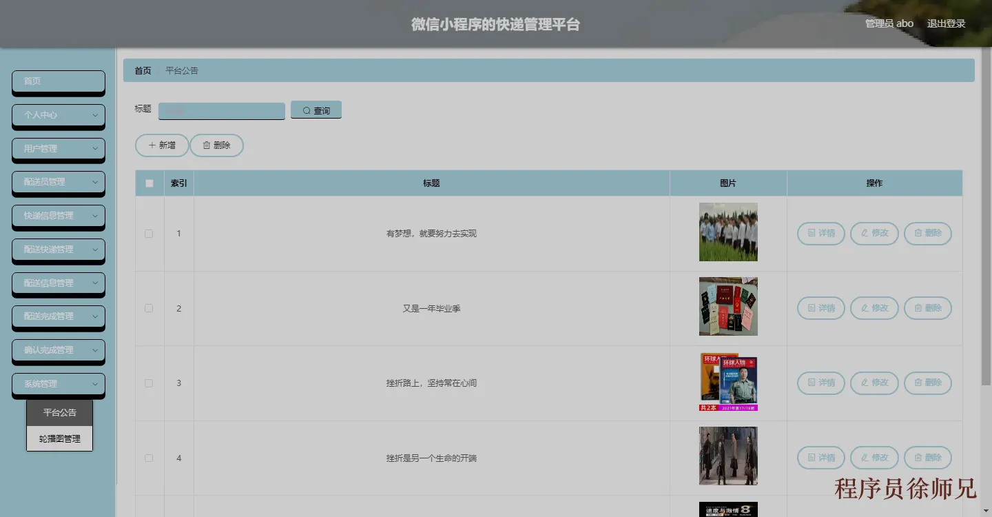This screenshot has width=992, height=517.
Task: Click 修改 for 又是一年毕业季
Action: [874, 308]
